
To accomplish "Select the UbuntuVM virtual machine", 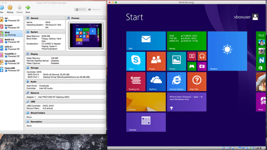I will click(11, 62).
